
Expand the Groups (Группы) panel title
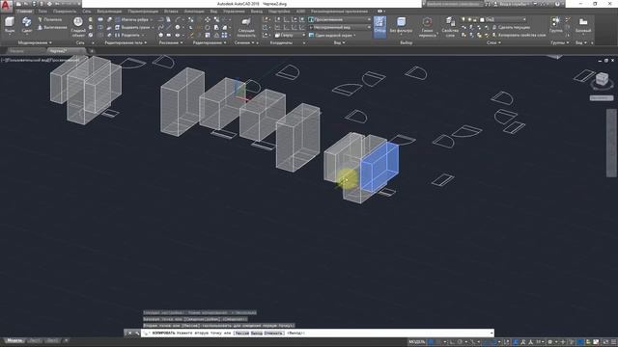tap(559, 42)
